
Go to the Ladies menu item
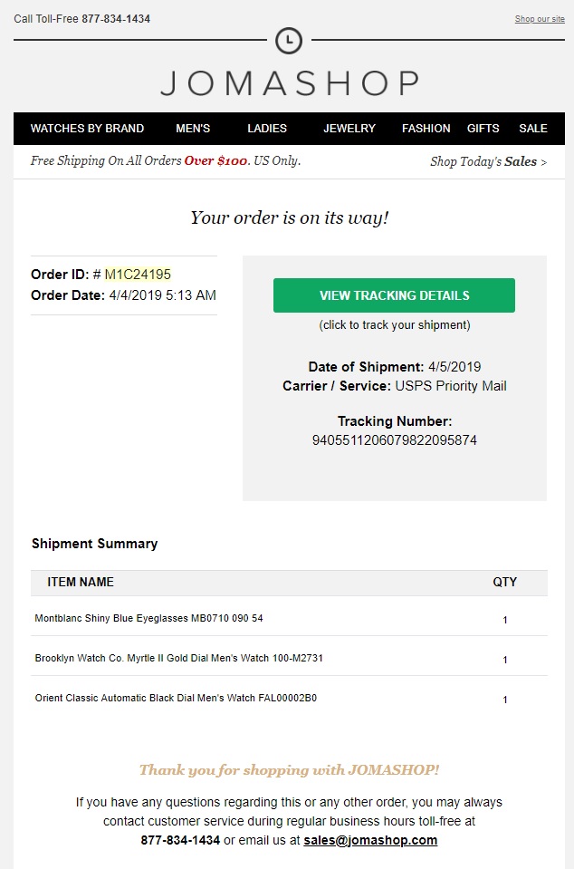click(x=267, y=129)
